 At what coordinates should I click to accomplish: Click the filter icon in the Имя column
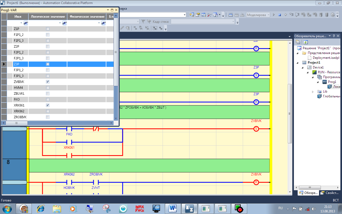(x=26, y=23)
